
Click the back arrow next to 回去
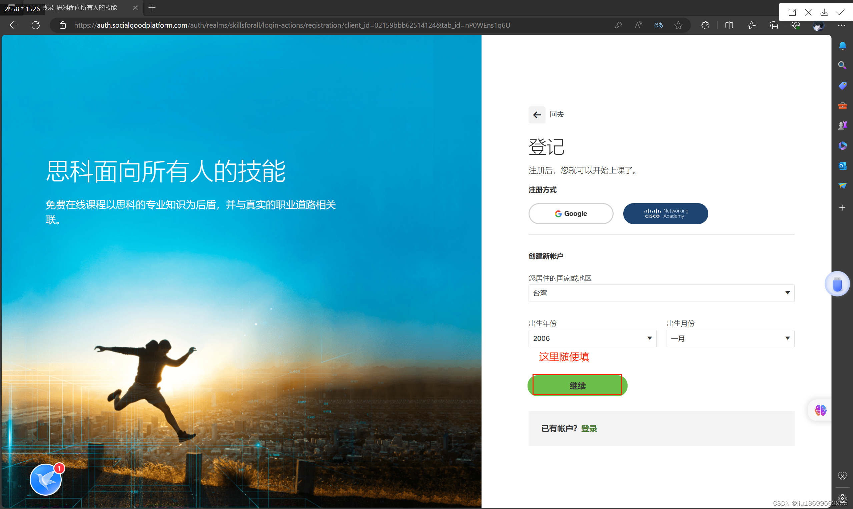click(537, 114)
